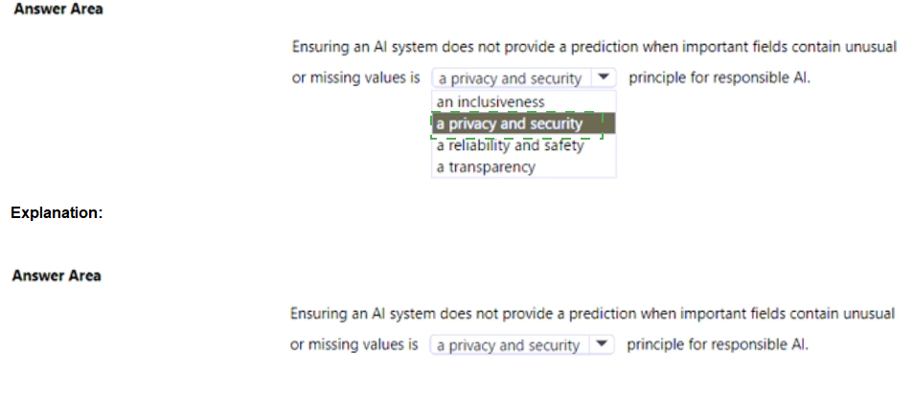The height and width of the screenshot is (395, 913).
Task: Click upper 'principle for responsible AI.' text
Action: [719, 77]
